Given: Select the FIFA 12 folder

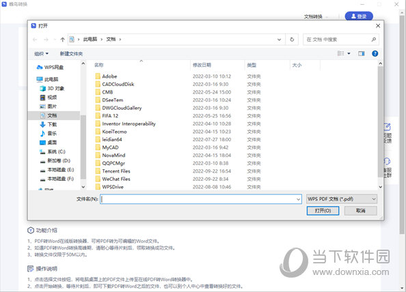Looking at the screenshot, I should point(107,116).
